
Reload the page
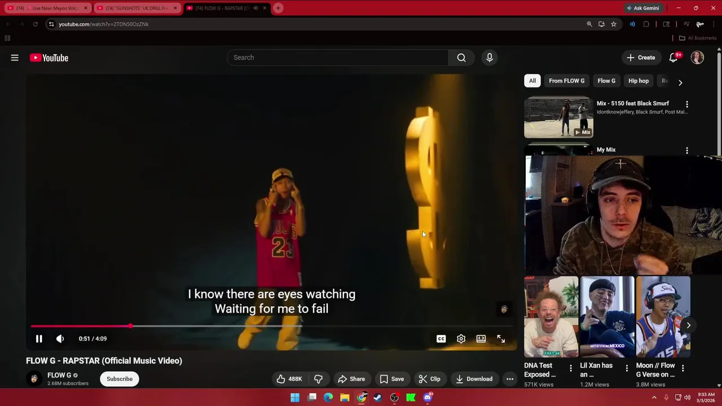click(x=35, y=24)
